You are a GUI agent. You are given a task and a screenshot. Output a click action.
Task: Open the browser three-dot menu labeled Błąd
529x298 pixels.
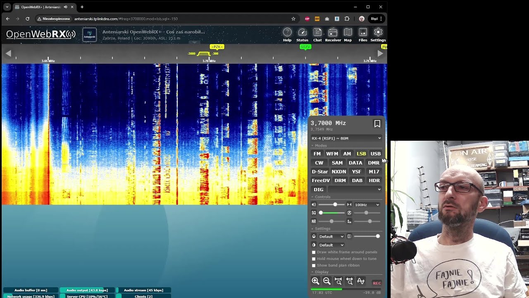point(376,19)
